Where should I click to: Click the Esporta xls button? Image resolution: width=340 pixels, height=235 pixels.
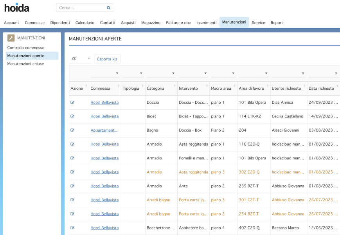107,59
